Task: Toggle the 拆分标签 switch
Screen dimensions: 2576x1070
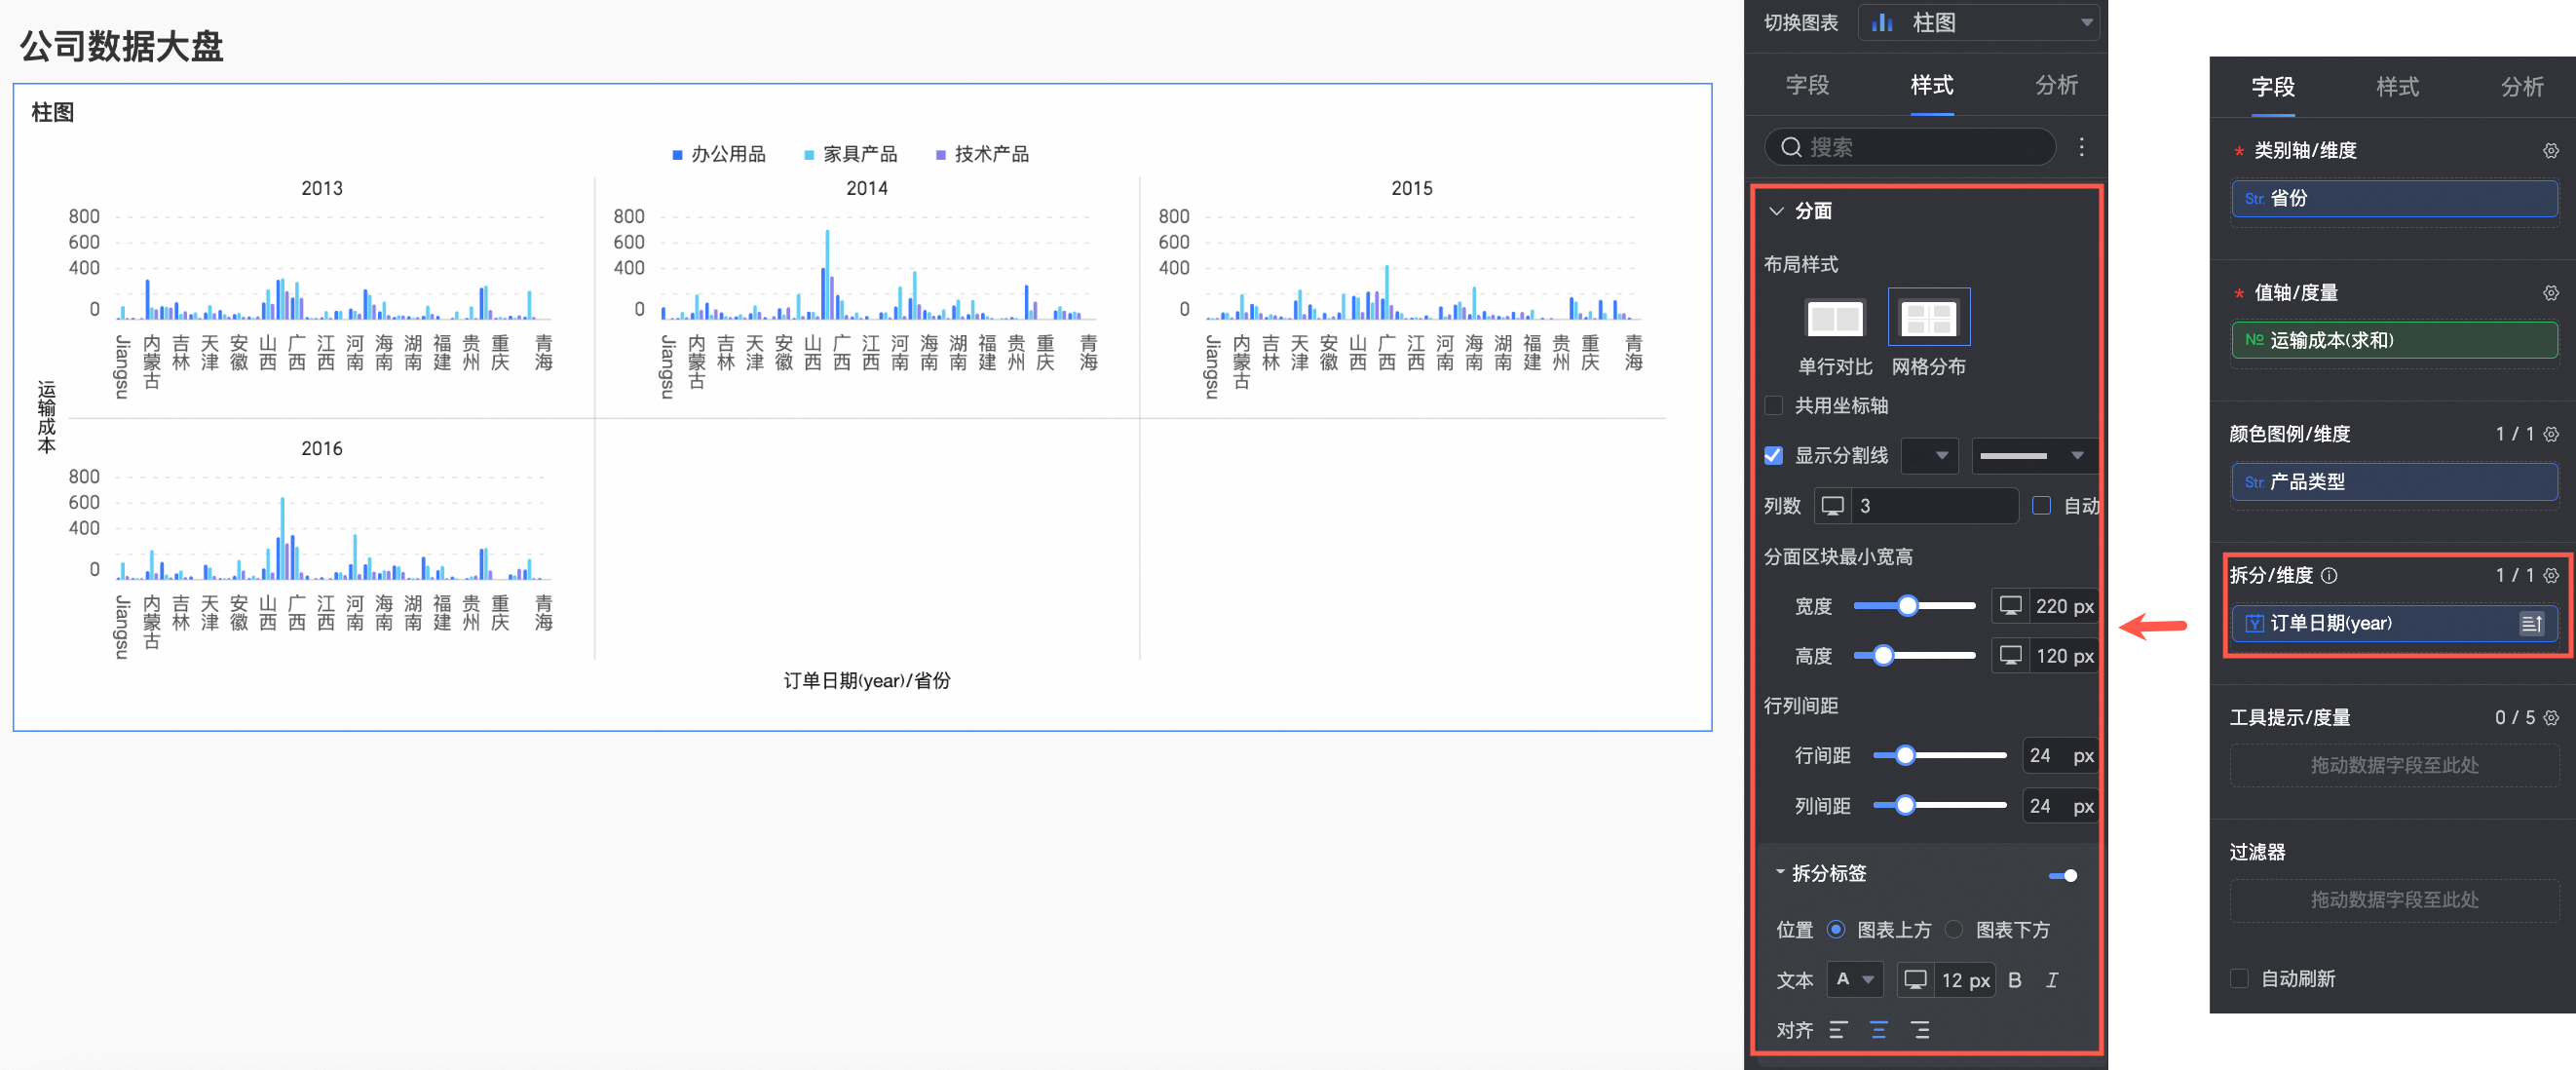Action: 2063,875
